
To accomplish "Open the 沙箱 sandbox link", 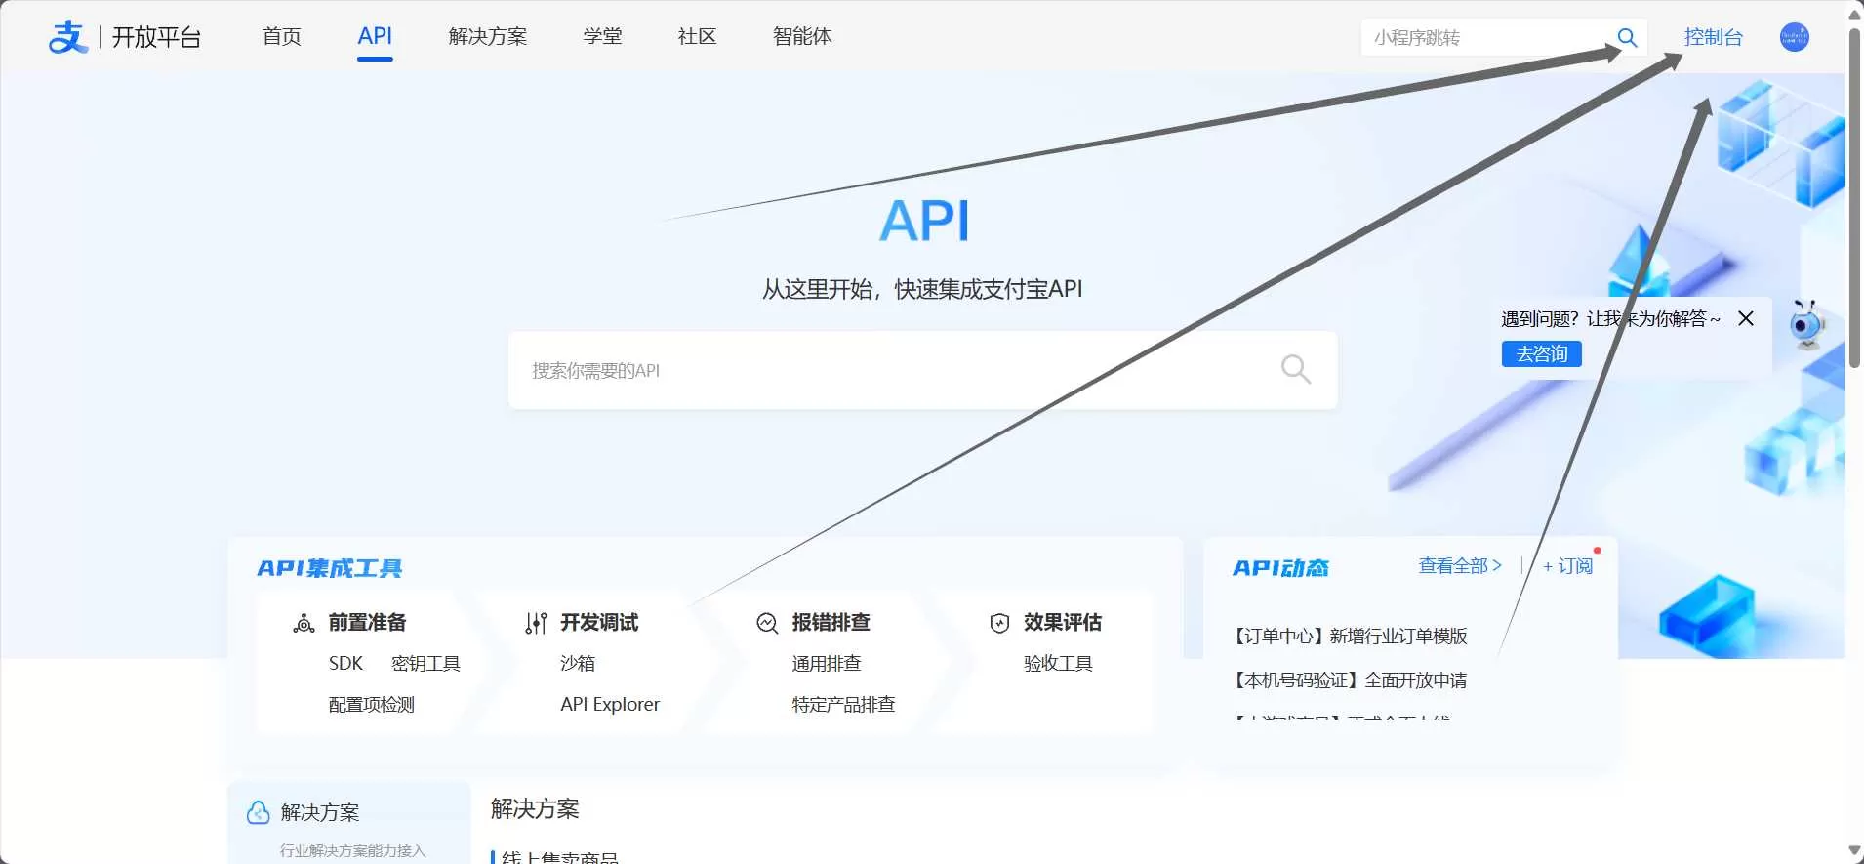I will [578, 663].
